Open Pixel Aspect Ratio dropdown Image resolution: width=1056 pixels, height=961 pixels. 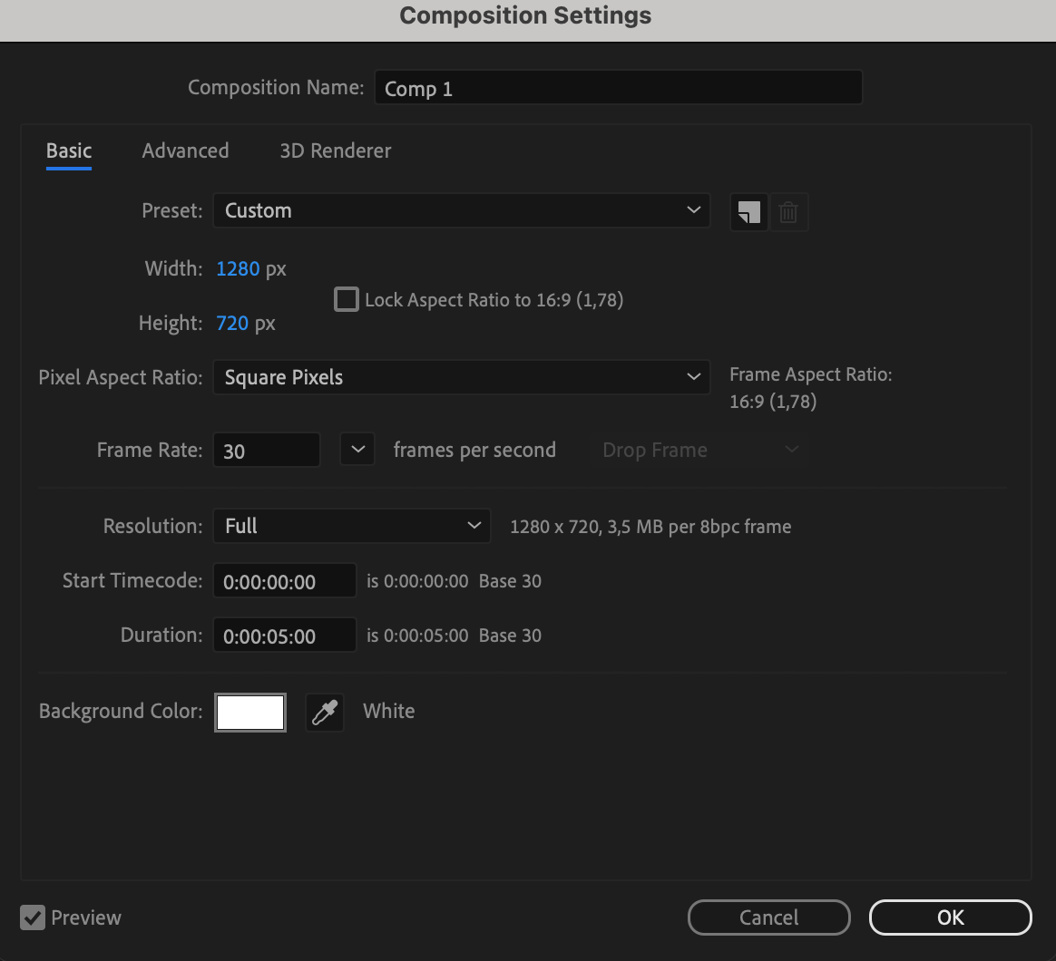(462, 377)
